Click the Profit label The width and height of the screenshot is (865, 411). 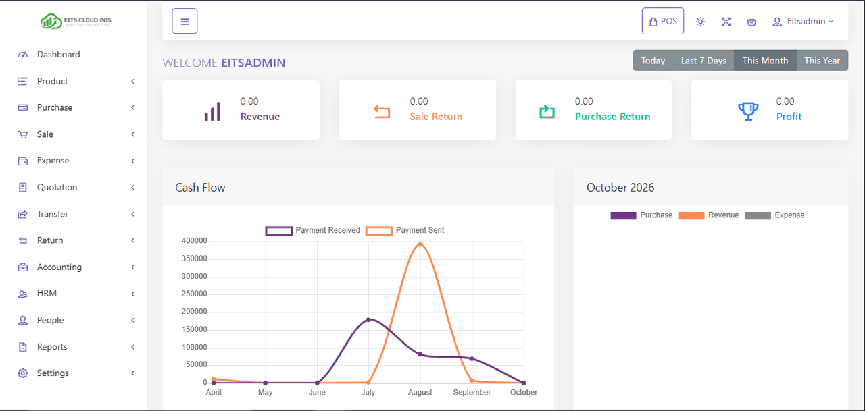[789, 117]
